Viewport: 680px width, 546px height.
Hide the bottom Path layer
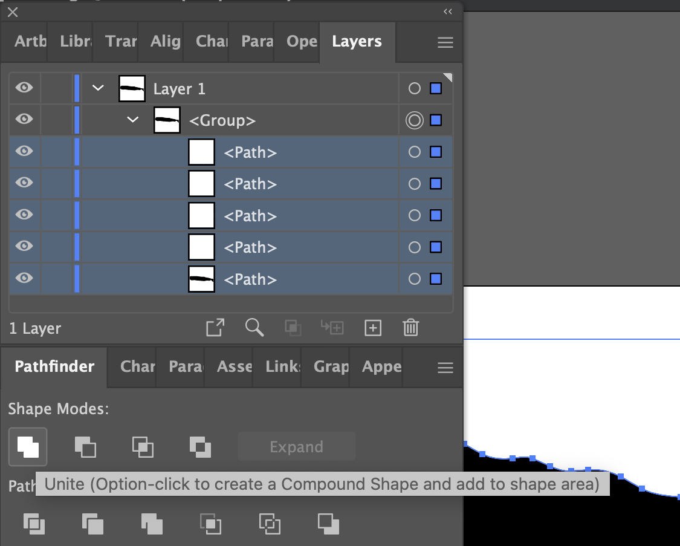(x=24, y=279)
